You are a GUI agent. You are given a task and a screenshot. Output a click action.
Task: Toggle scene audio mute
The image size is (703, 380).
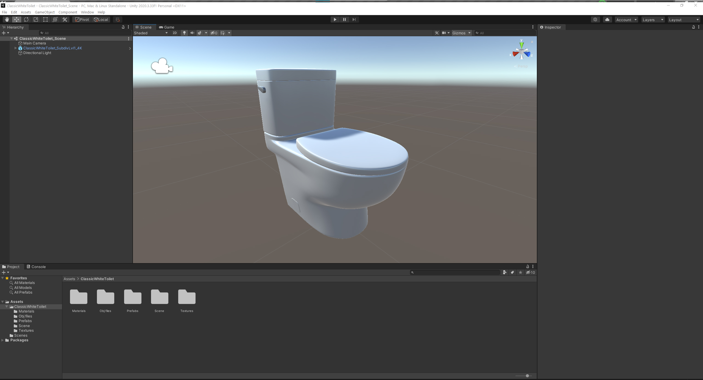(x=192, y=33)
